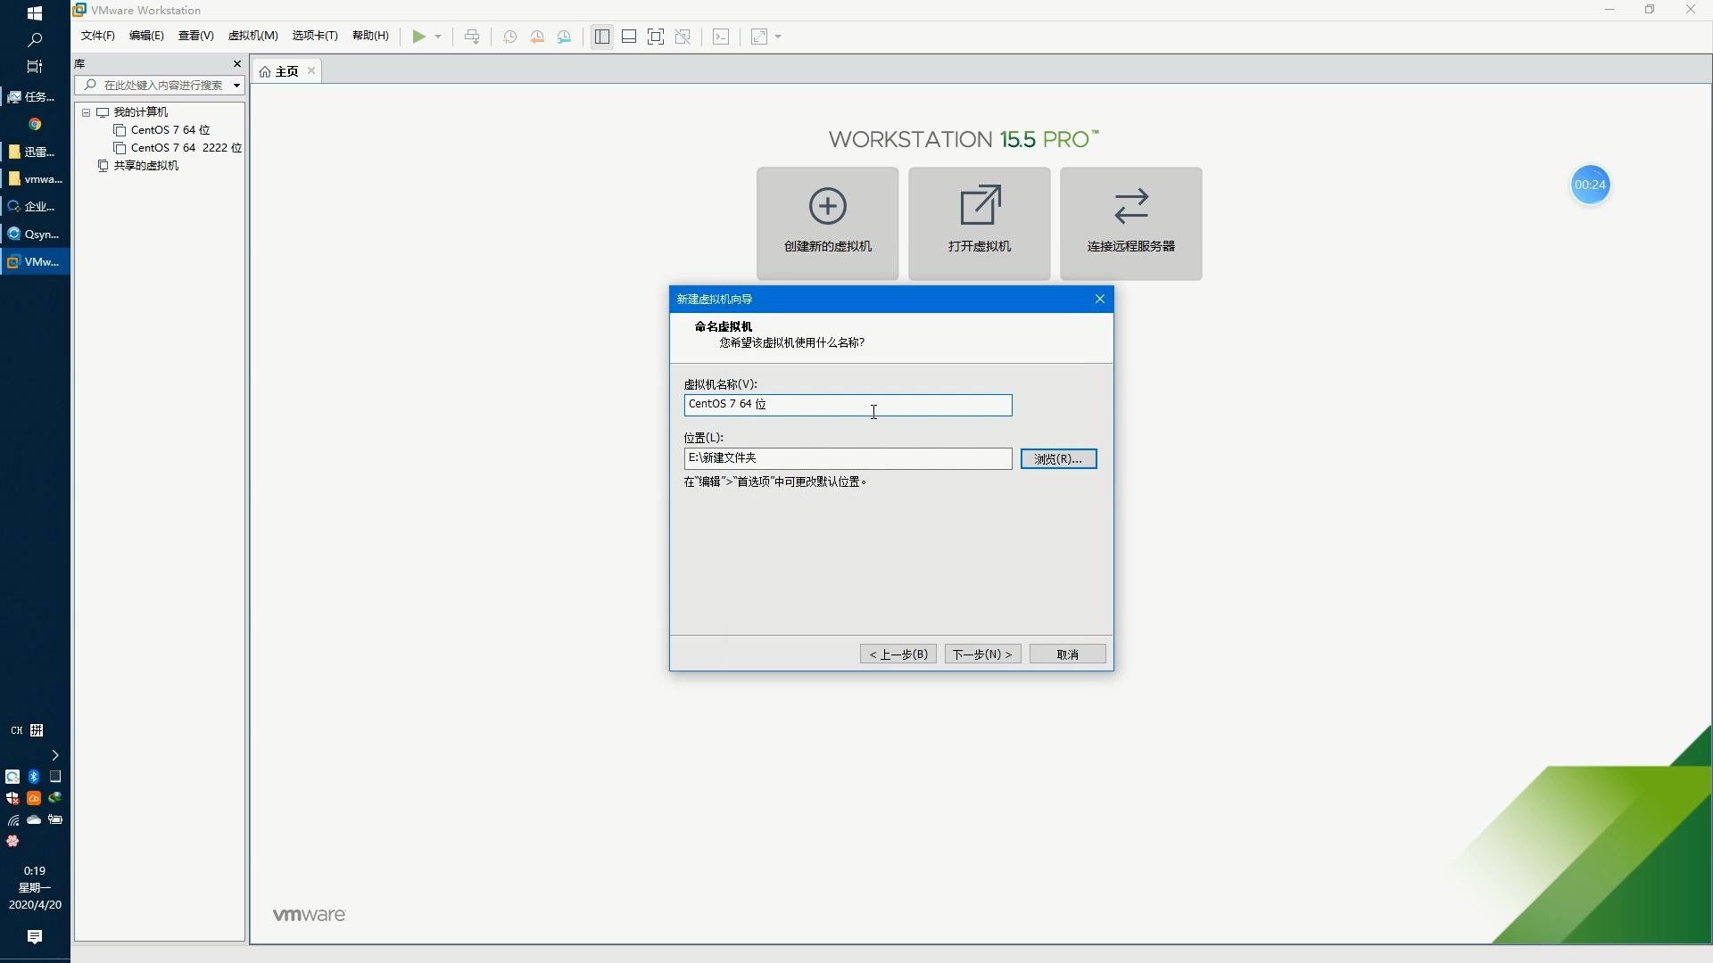The image size is (1713, 963).
Task: Close the 主页 tab
Action: pos(311,70)
